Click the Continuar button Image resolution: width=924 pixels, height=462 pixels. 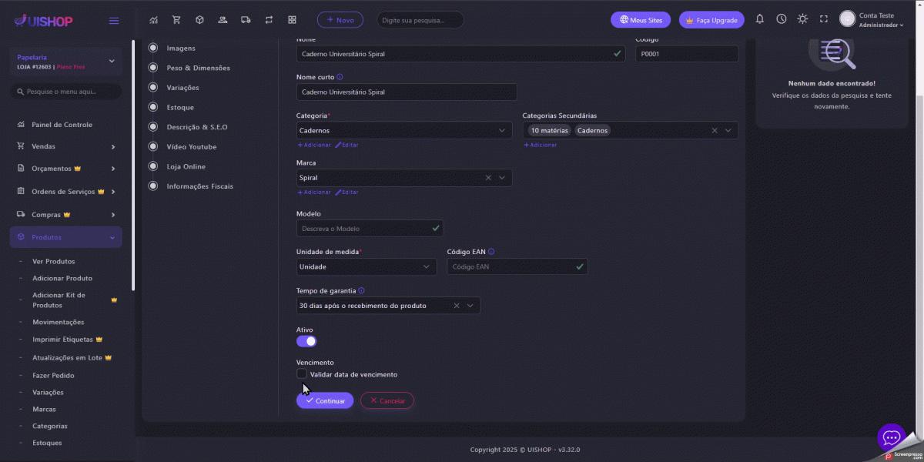pos(325,400)
